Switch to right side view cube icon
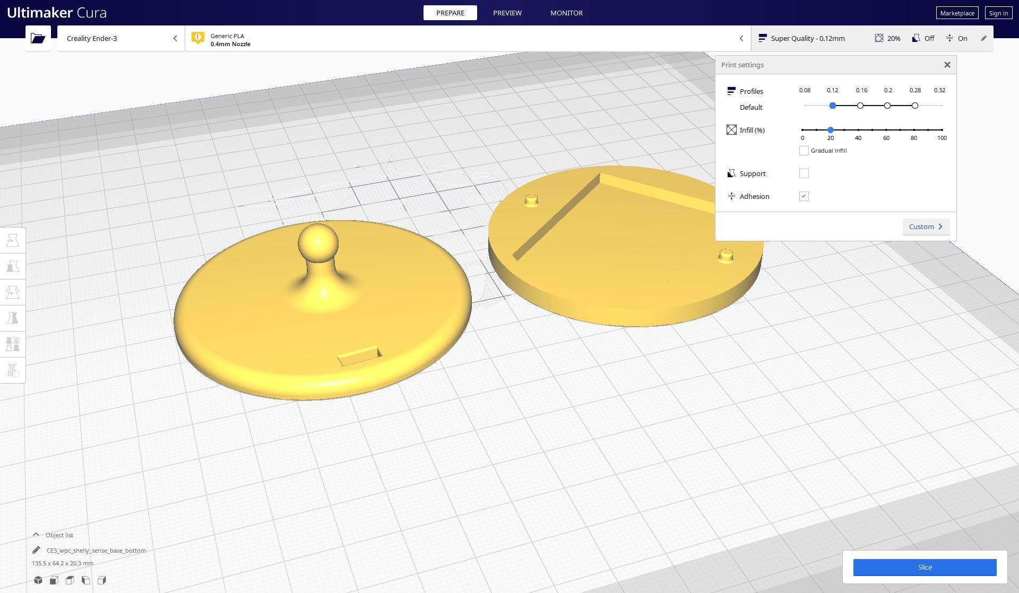This screenshot has height=593, width=1019. (x=102, y=580)
